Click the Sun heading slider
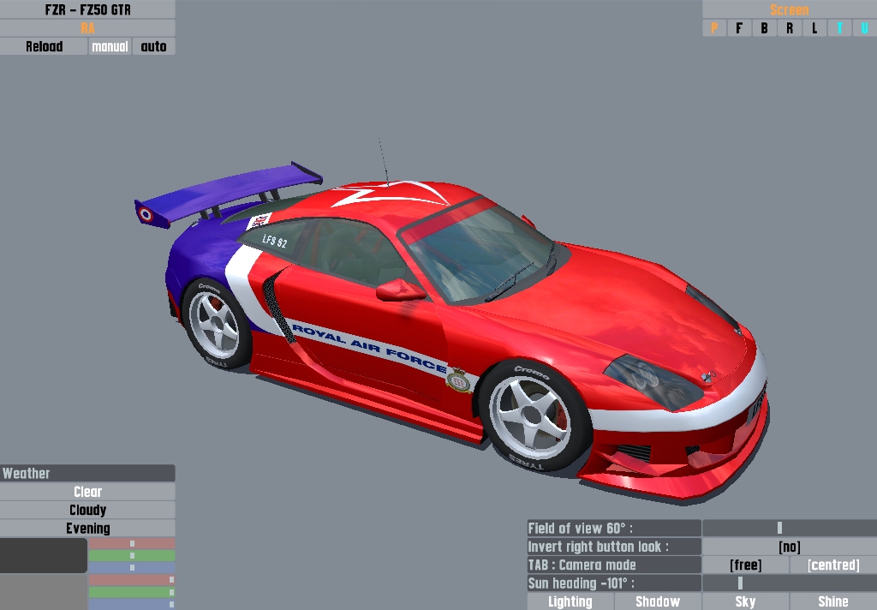The height and width of the screenshot is (610, 877). coord(789,583)
